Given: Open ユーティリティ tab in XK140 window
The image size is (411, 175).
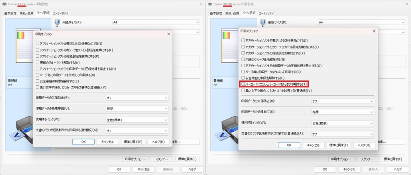Looking at the screenshot, I should [266, 13].
